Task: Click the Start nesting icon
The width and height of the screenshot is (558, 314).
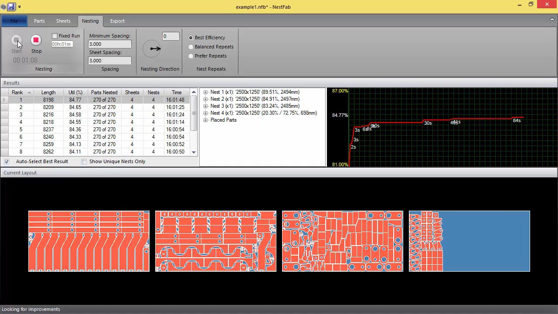Action: pyautogui.click(x=16, y=40)
